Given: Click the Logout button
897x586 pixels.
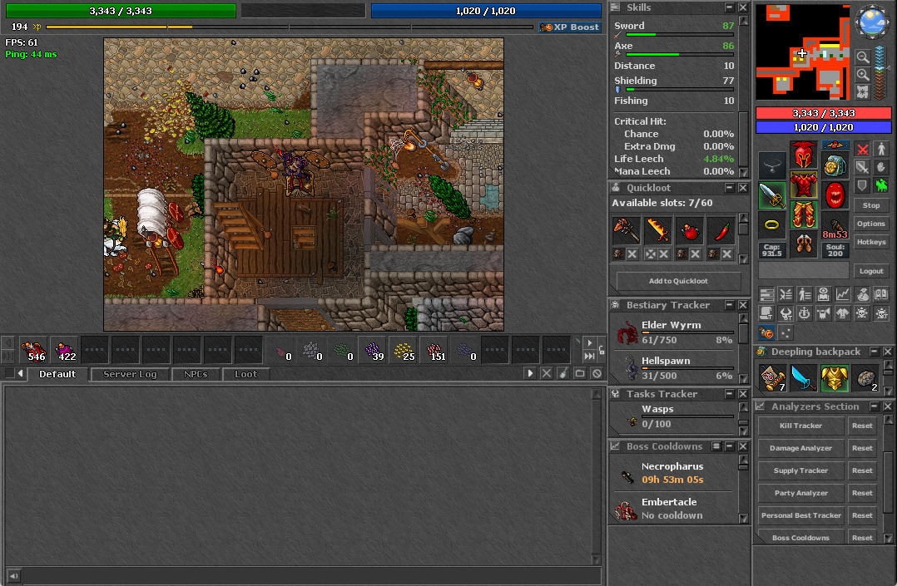Looking at the screenshot, I should [871, 271].
